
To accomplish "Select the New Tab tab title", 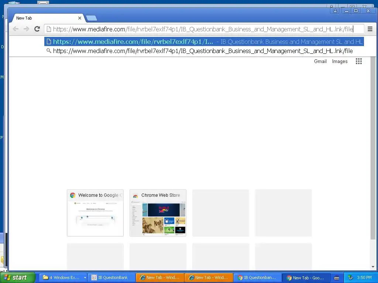I will coord(24,18).
